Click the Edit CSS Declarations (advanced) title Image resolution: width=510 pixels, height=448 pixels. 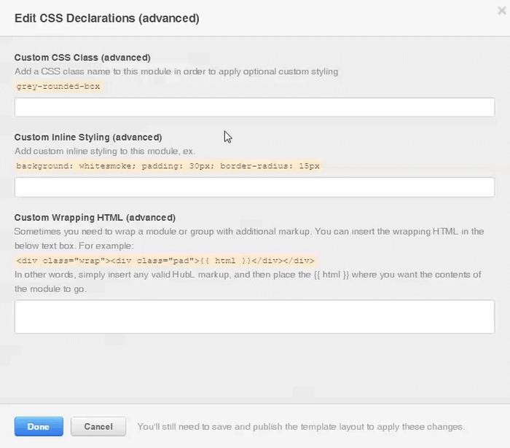pyautogui.click(x=107, y=18)
